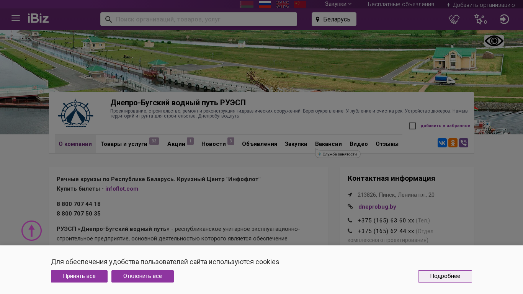
Task: Focus the organization search input field
Action: pos(199,19)
